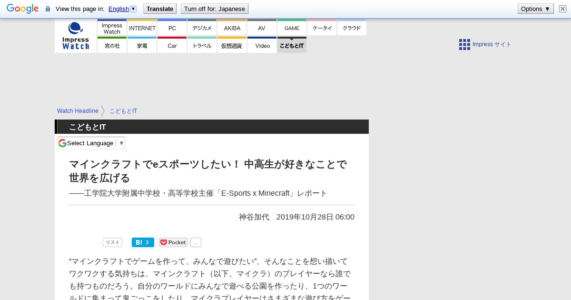Open the 窓の杜 tab

pos(112,45)
